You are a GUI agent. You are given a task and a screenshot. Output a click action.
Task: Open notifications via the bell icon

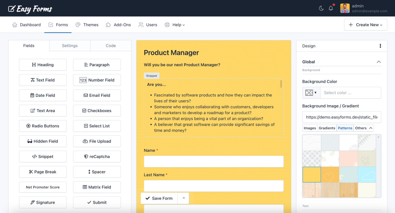tap(331, 8)
